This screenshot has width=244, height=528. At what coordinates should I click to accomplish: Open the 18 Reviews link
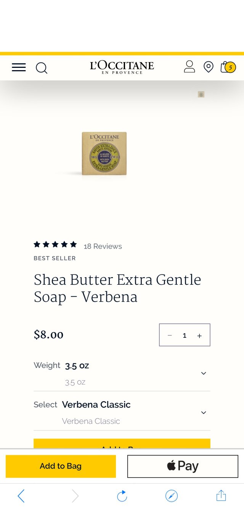point(103,246)
